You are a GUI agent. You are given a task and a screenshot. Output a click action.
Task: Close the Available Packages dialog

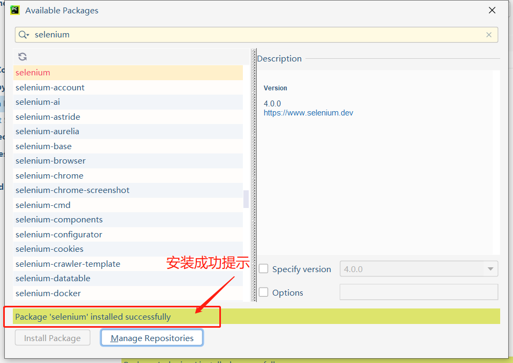point(492,10)
